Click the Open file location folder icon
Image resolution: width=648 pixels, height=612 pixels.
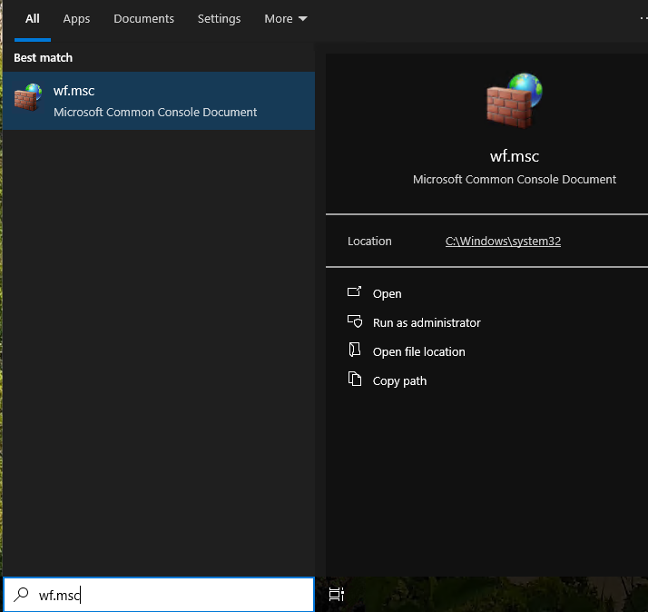point(354,351)
